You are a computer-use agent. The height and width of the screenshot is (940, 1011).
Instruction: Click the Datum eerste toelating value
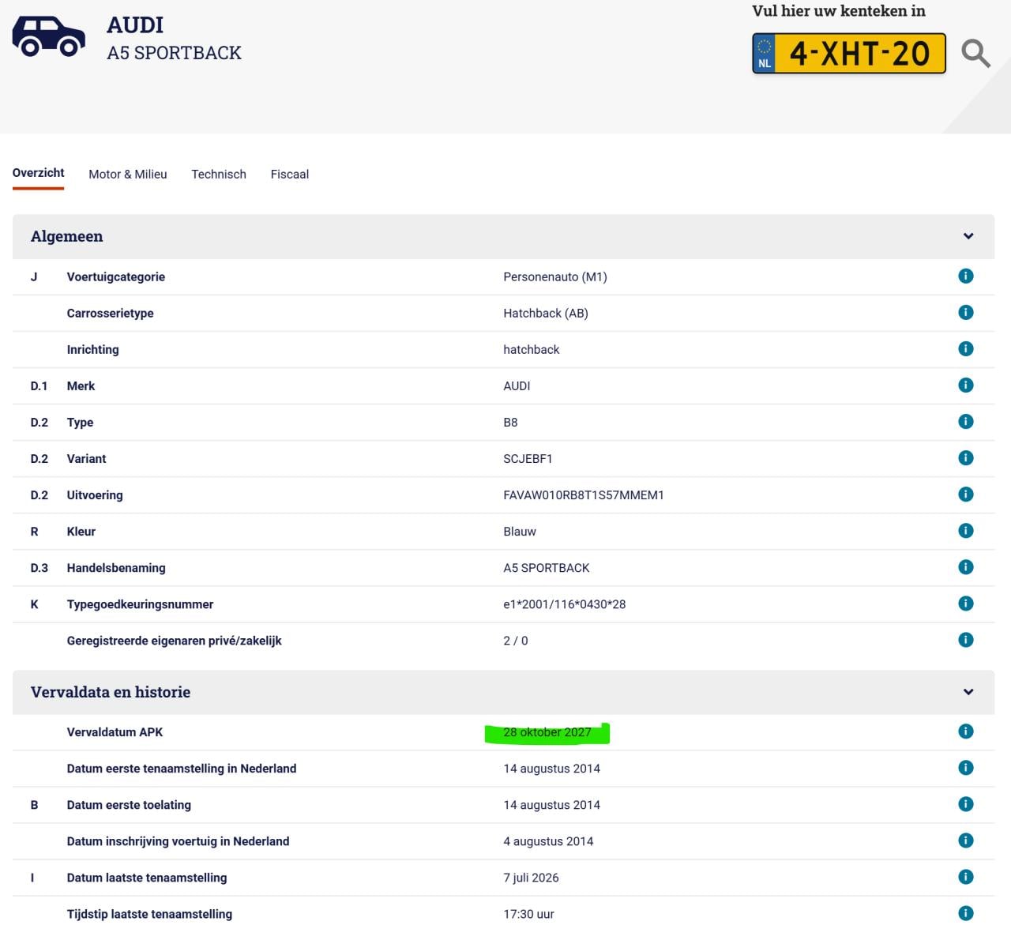[x=552, y=805]
